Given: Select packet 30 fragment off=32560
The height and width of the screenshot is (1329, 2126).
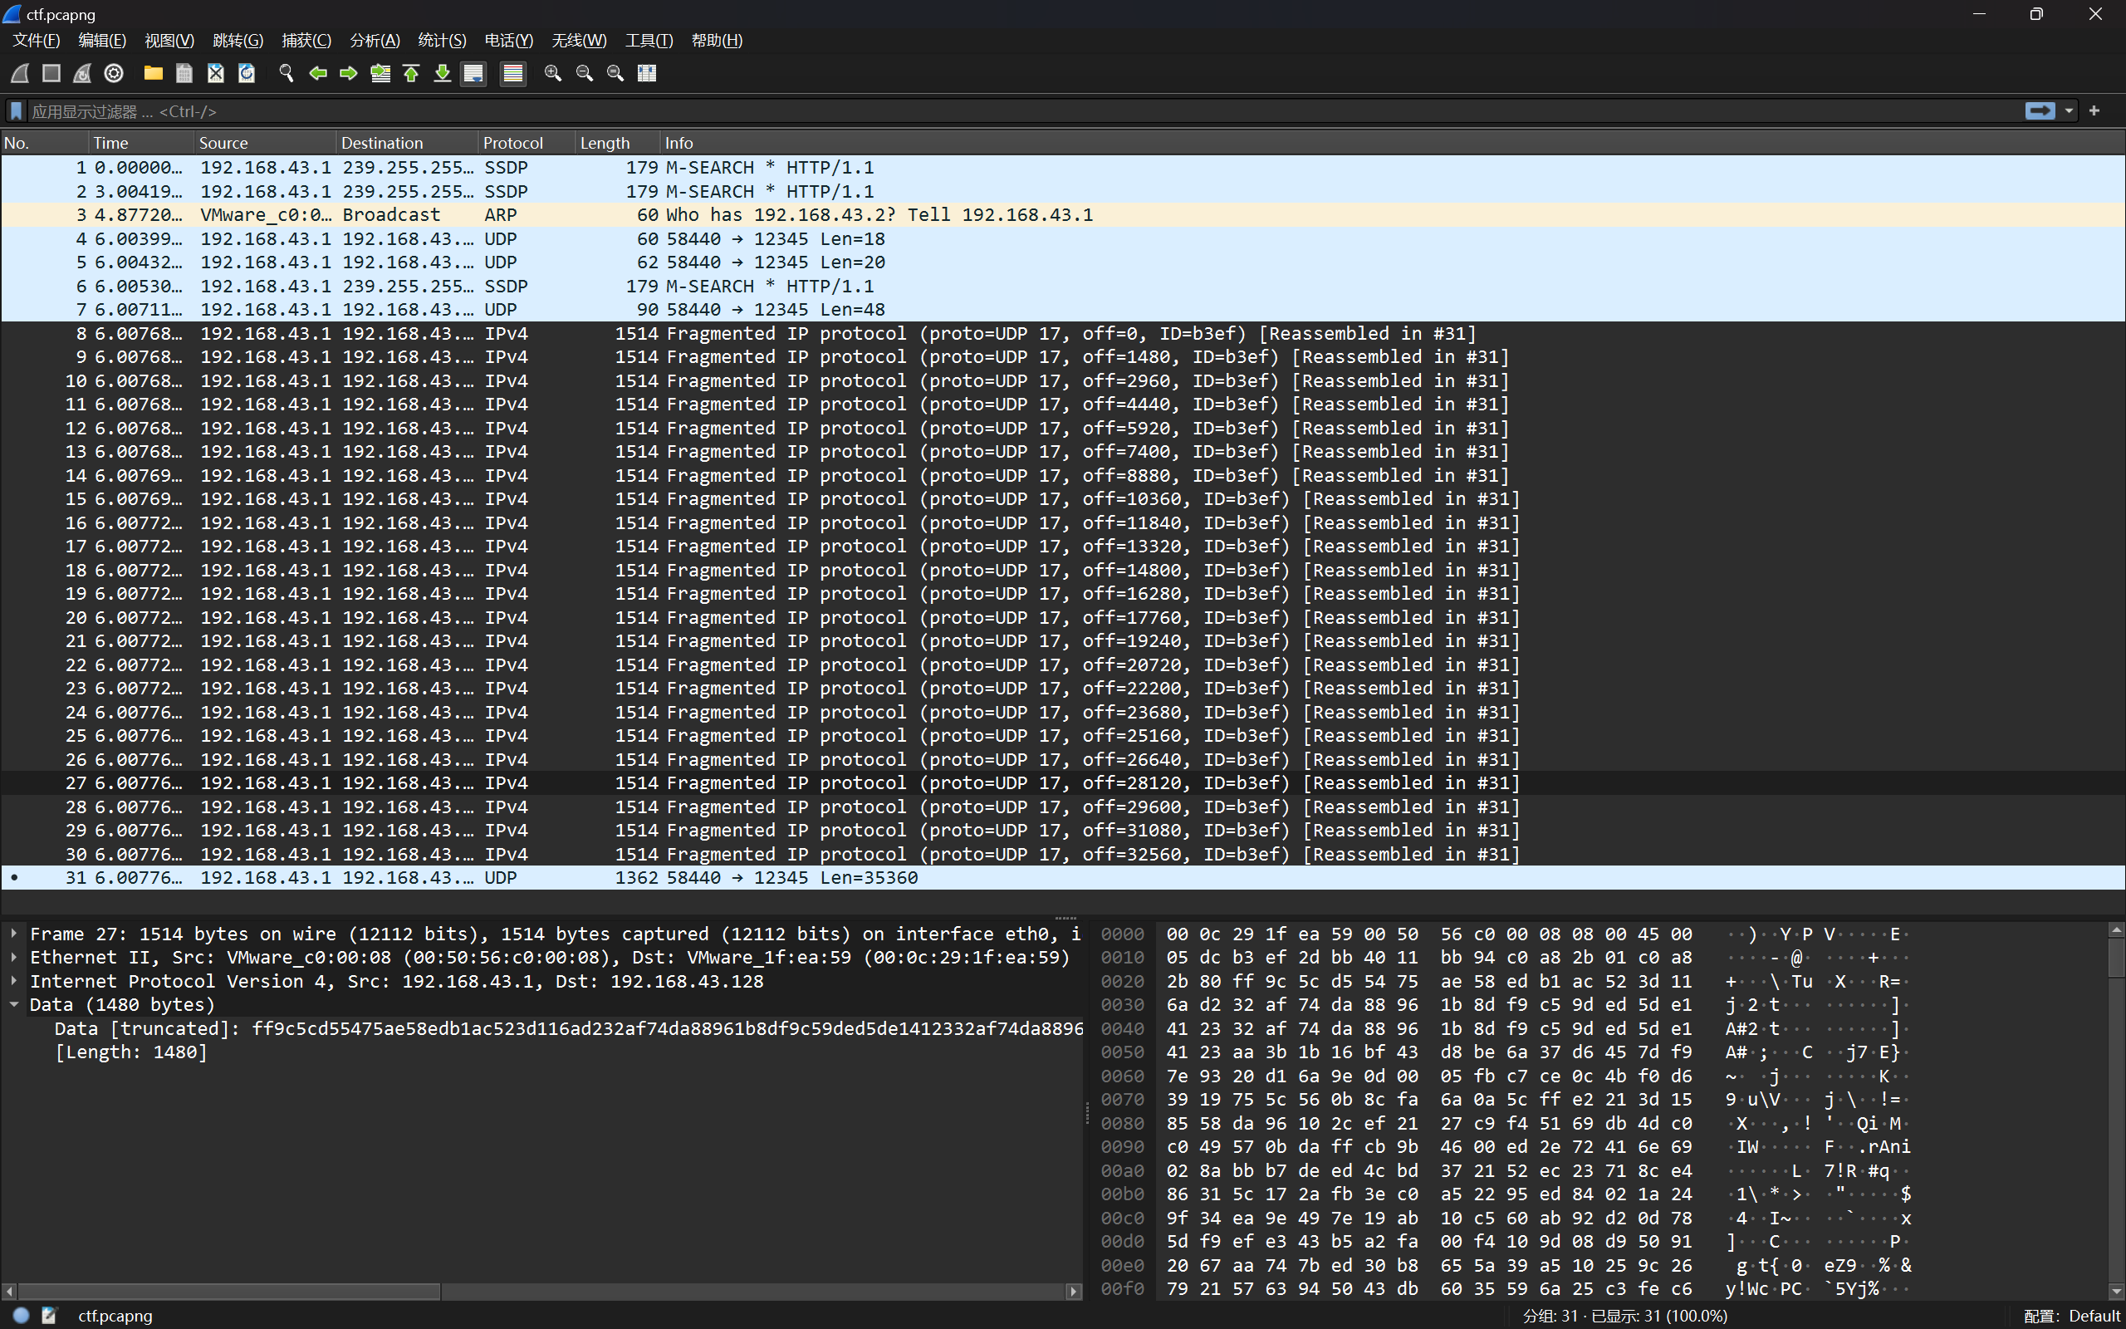Looking at the screenshot, I should [x=1063, y=855].
